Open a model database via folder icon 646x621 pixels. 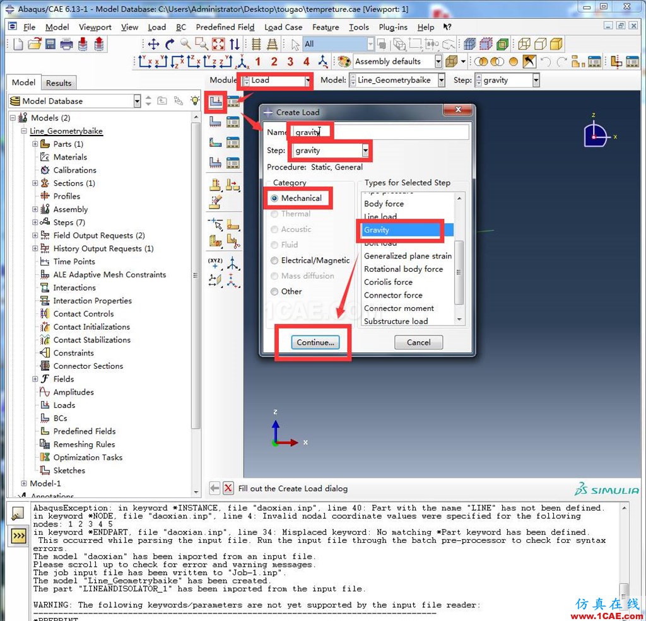35,44
